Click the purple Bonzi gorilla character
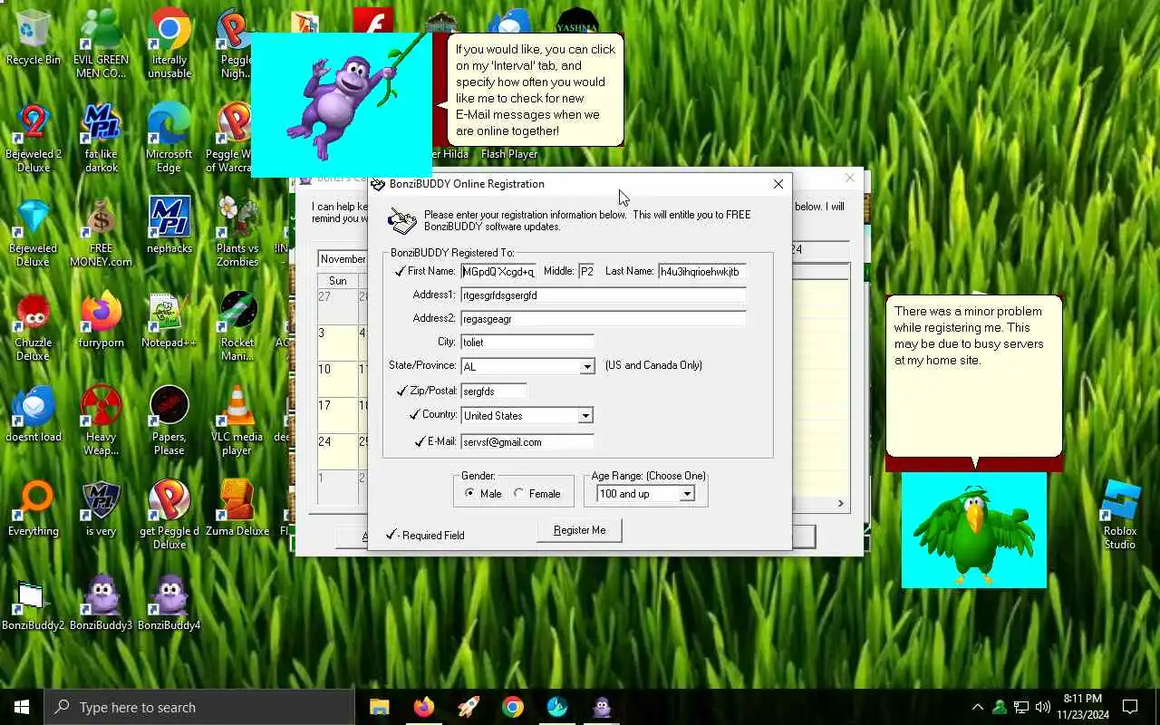 (x=341, y=104)
